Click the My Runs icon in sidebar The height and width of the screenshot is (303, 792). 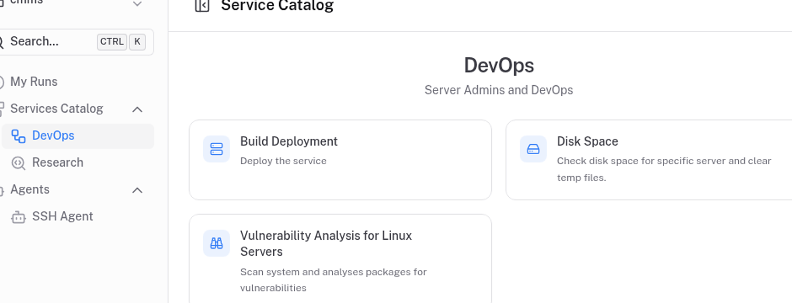[x=2, y=82]
